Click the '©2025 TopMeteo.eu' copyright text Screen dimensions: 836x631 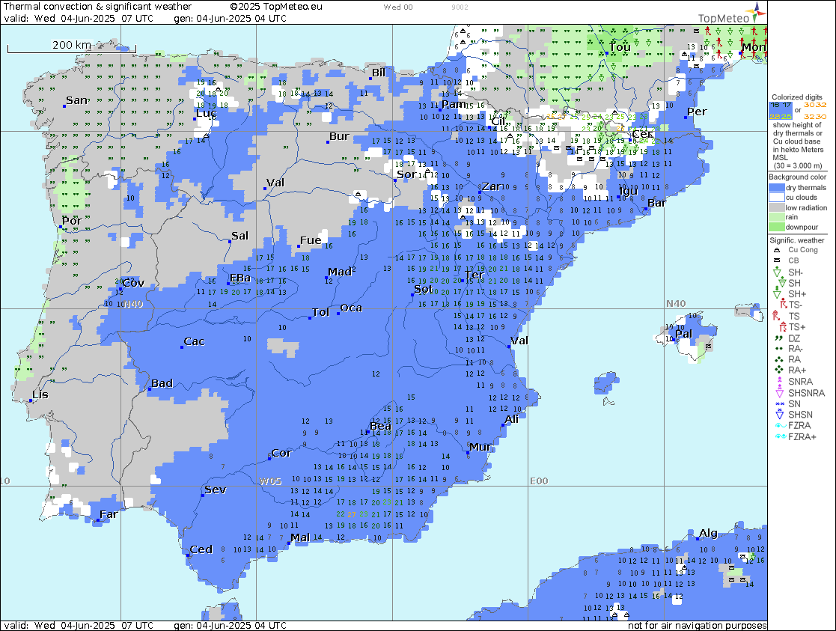pyautogui.click(x=276, y=7)
